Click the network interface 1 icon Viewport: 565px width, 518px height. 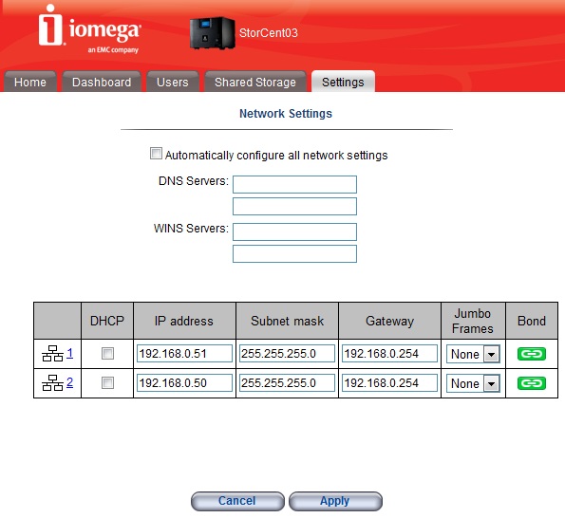(x=52, y=354)
